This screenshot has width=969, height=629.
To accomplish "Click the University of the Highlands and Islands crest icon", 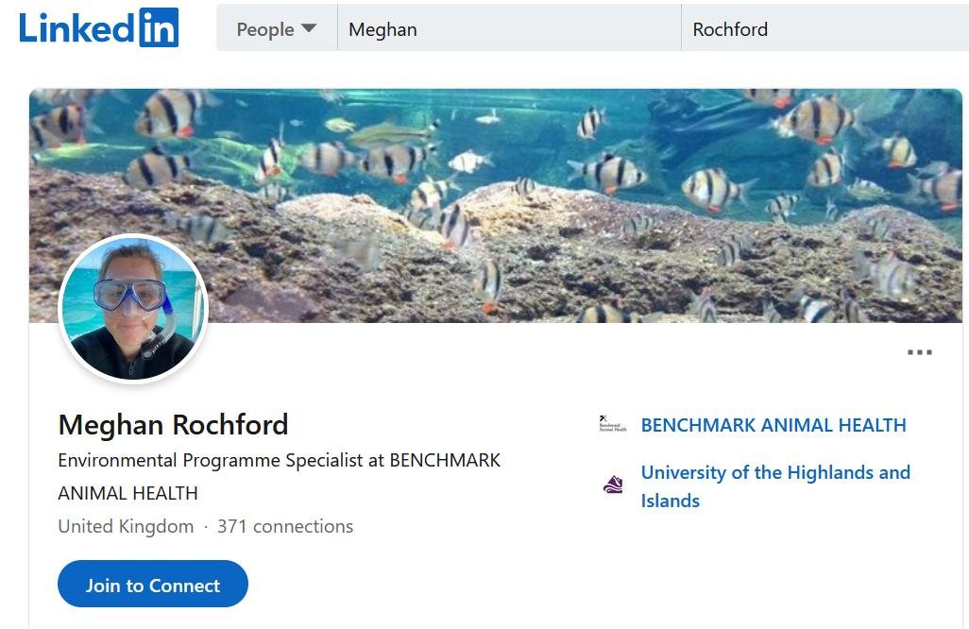I will tap(612, 484).
